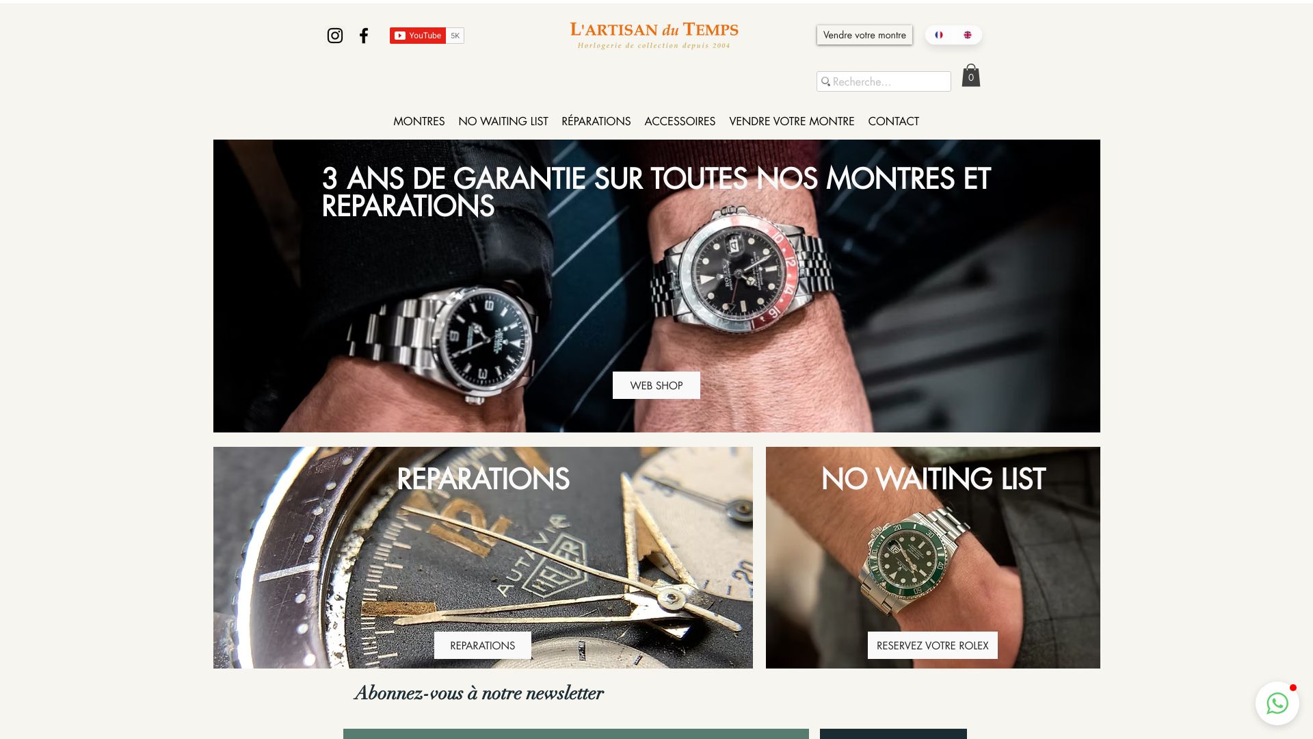
Task: Open the MONTRES menu
Action: (419, 121)
